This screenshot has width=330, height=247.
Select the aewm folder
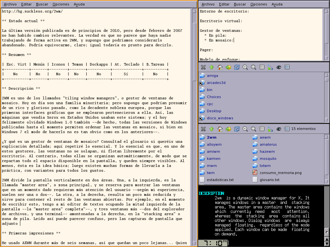(262, 137)
